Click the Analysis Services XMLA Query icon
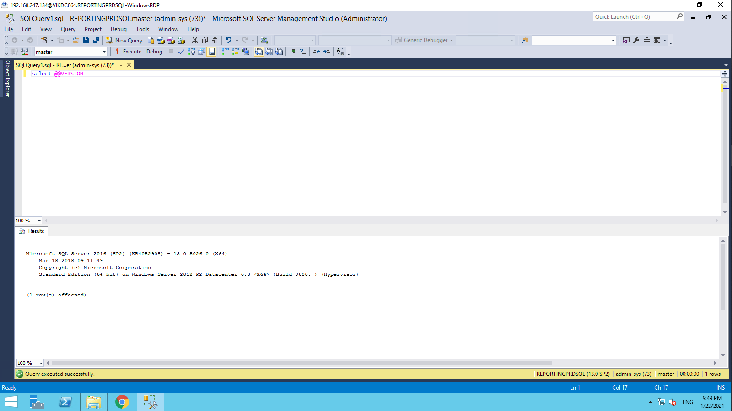The width and height of the screenshot is (732, 411). (181, 40)
